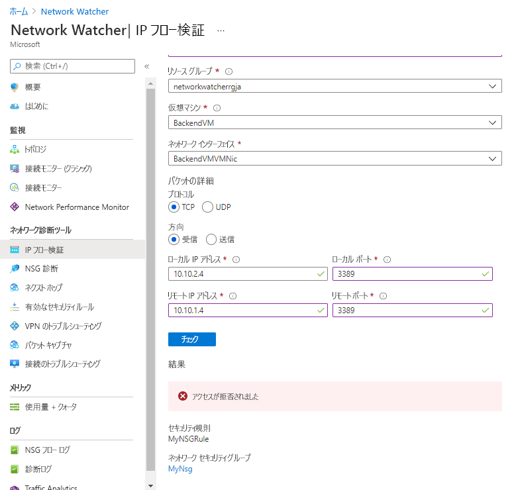Image resolution: width=514 pixels, height=490 pixels.
Task: Click the Network Performance Monitor diamond icon
Action: tap(15, 207)
